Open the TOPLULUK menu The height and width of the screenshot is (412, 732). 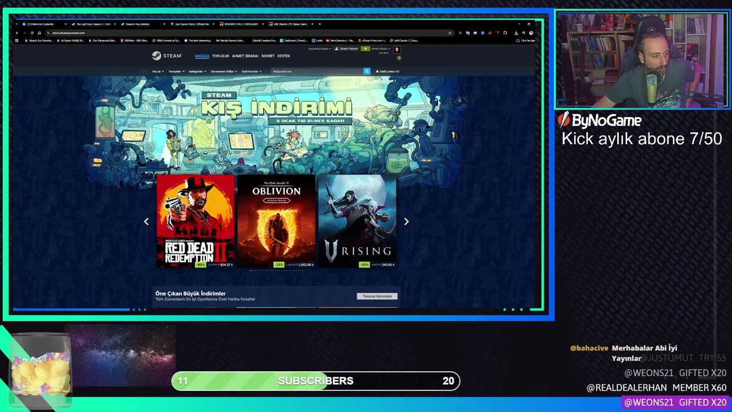(x=221, y=56)
